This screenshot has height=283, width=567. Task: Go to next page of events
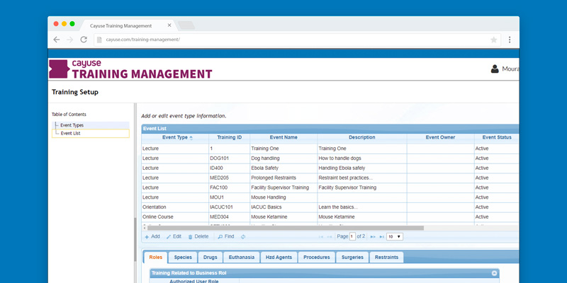tap(373, 237)
